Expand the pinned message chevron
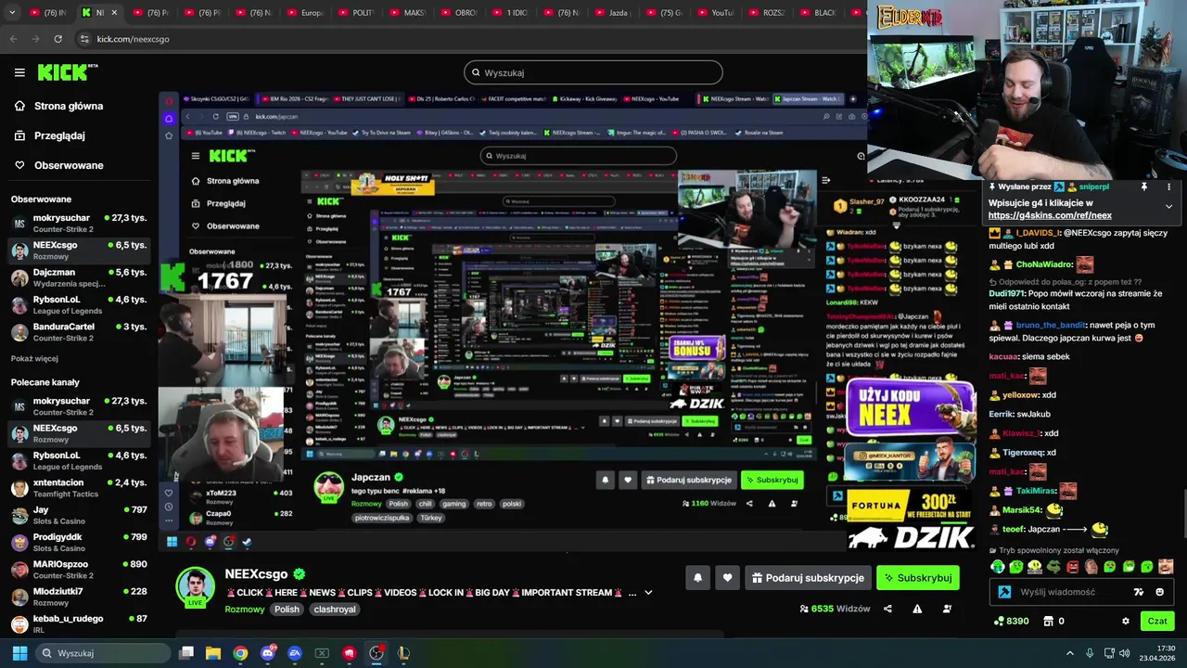This screenshot has height=668, width=1187. click(x=1168, y=206)
